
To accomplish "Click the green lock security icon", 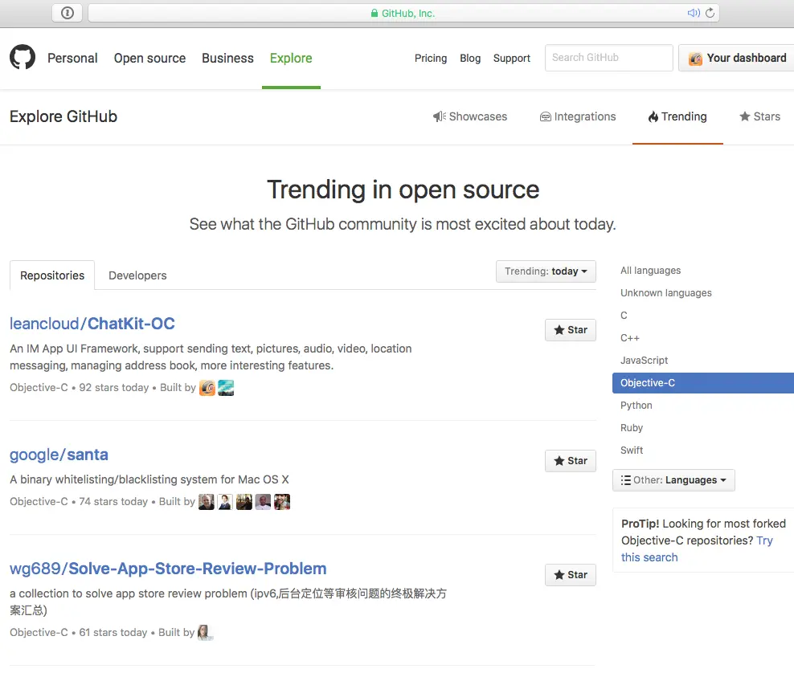I will [x=374, y=13].
